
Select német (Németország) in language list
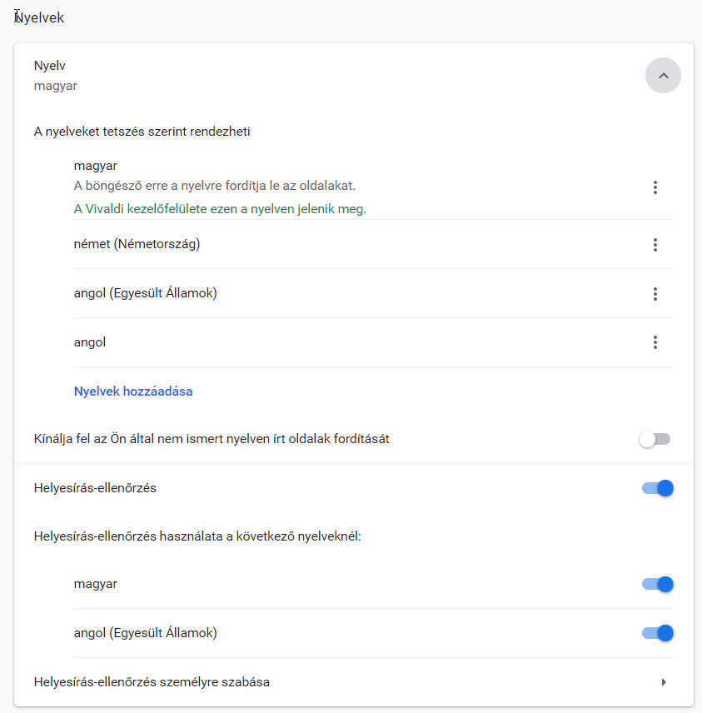tap(137, 244)
